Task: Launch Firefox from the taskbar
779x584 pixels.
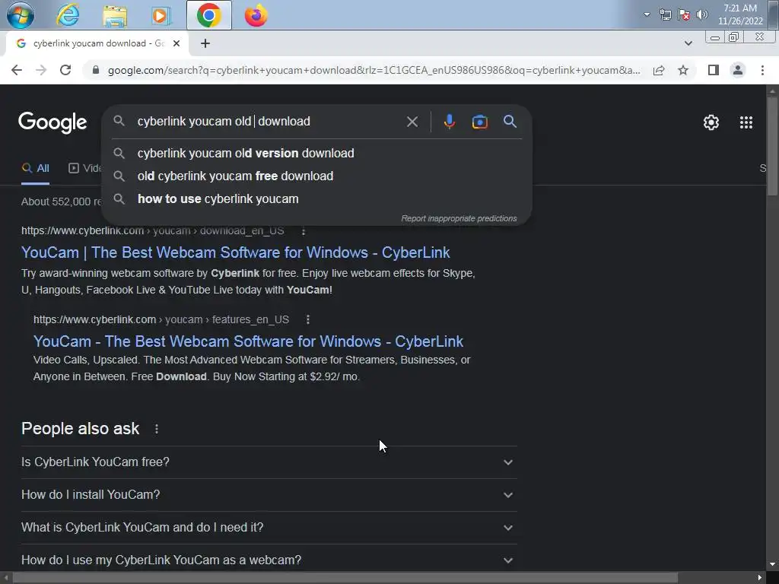Action: tap(256, 15)
